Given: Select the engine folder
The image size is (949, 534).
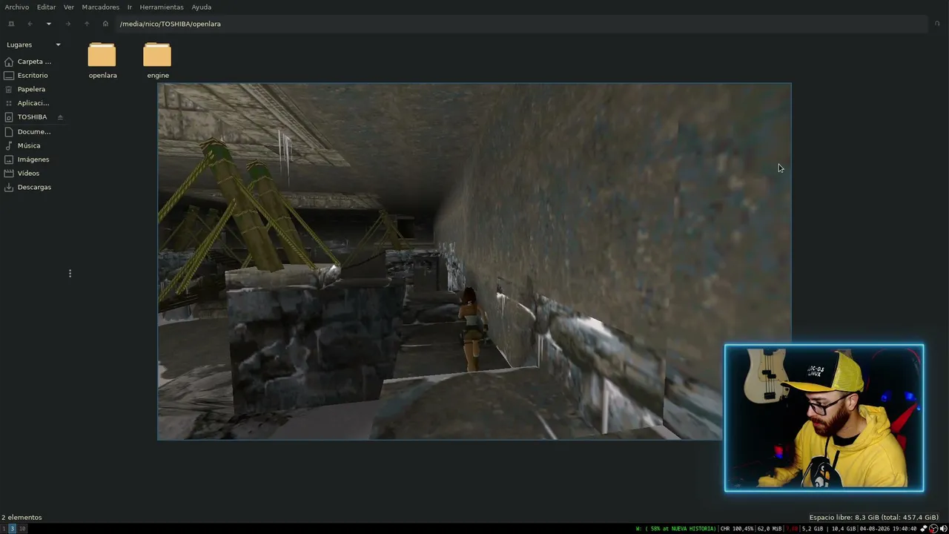Looking at the screenshot, I should [x=157, y=61].
